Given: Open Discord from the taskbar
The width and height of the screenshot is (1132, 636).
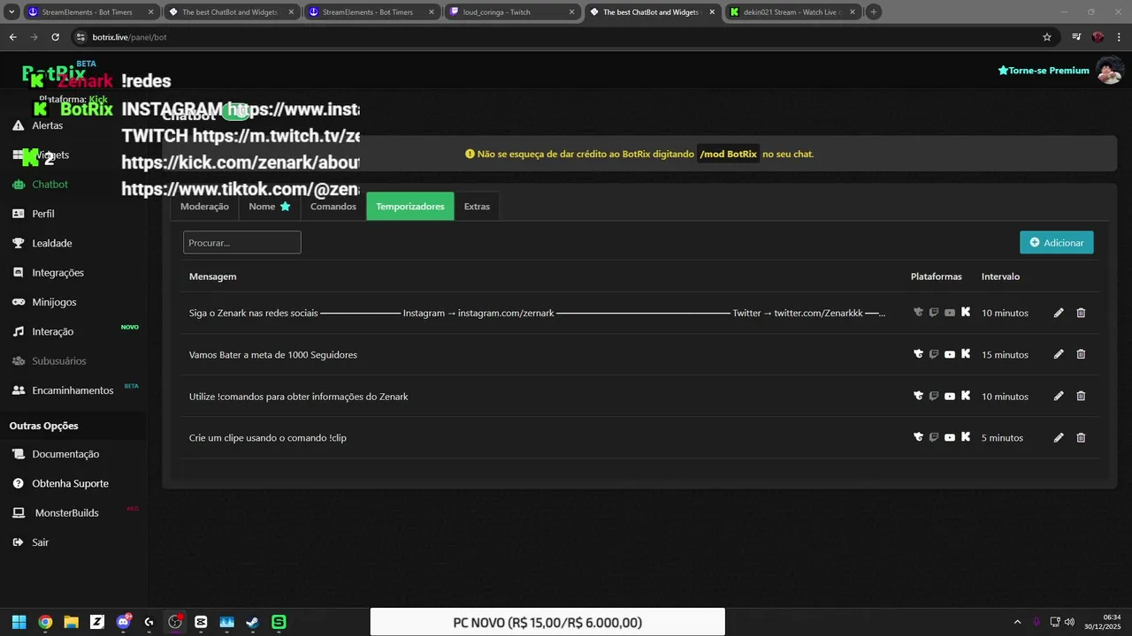Looking at the screenshot, I should 123,622.
